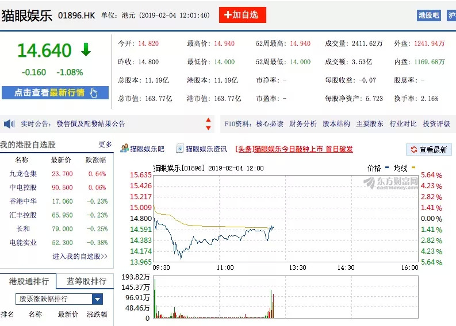Open the 港股吧 button at top right
This screenshot has width=456, height=326.
[x=428, y=15]
